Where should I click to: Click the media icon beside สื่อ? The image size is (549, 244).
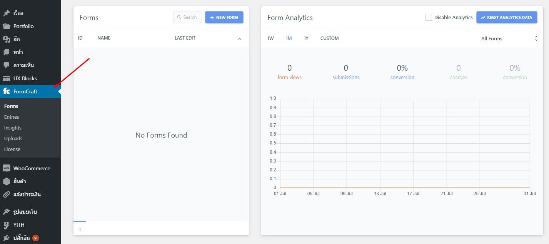pos(7,39)
